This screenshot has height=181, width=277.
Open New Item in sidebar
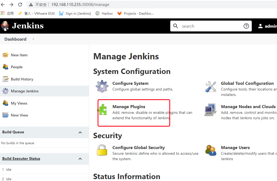click(x=19, y=55)
